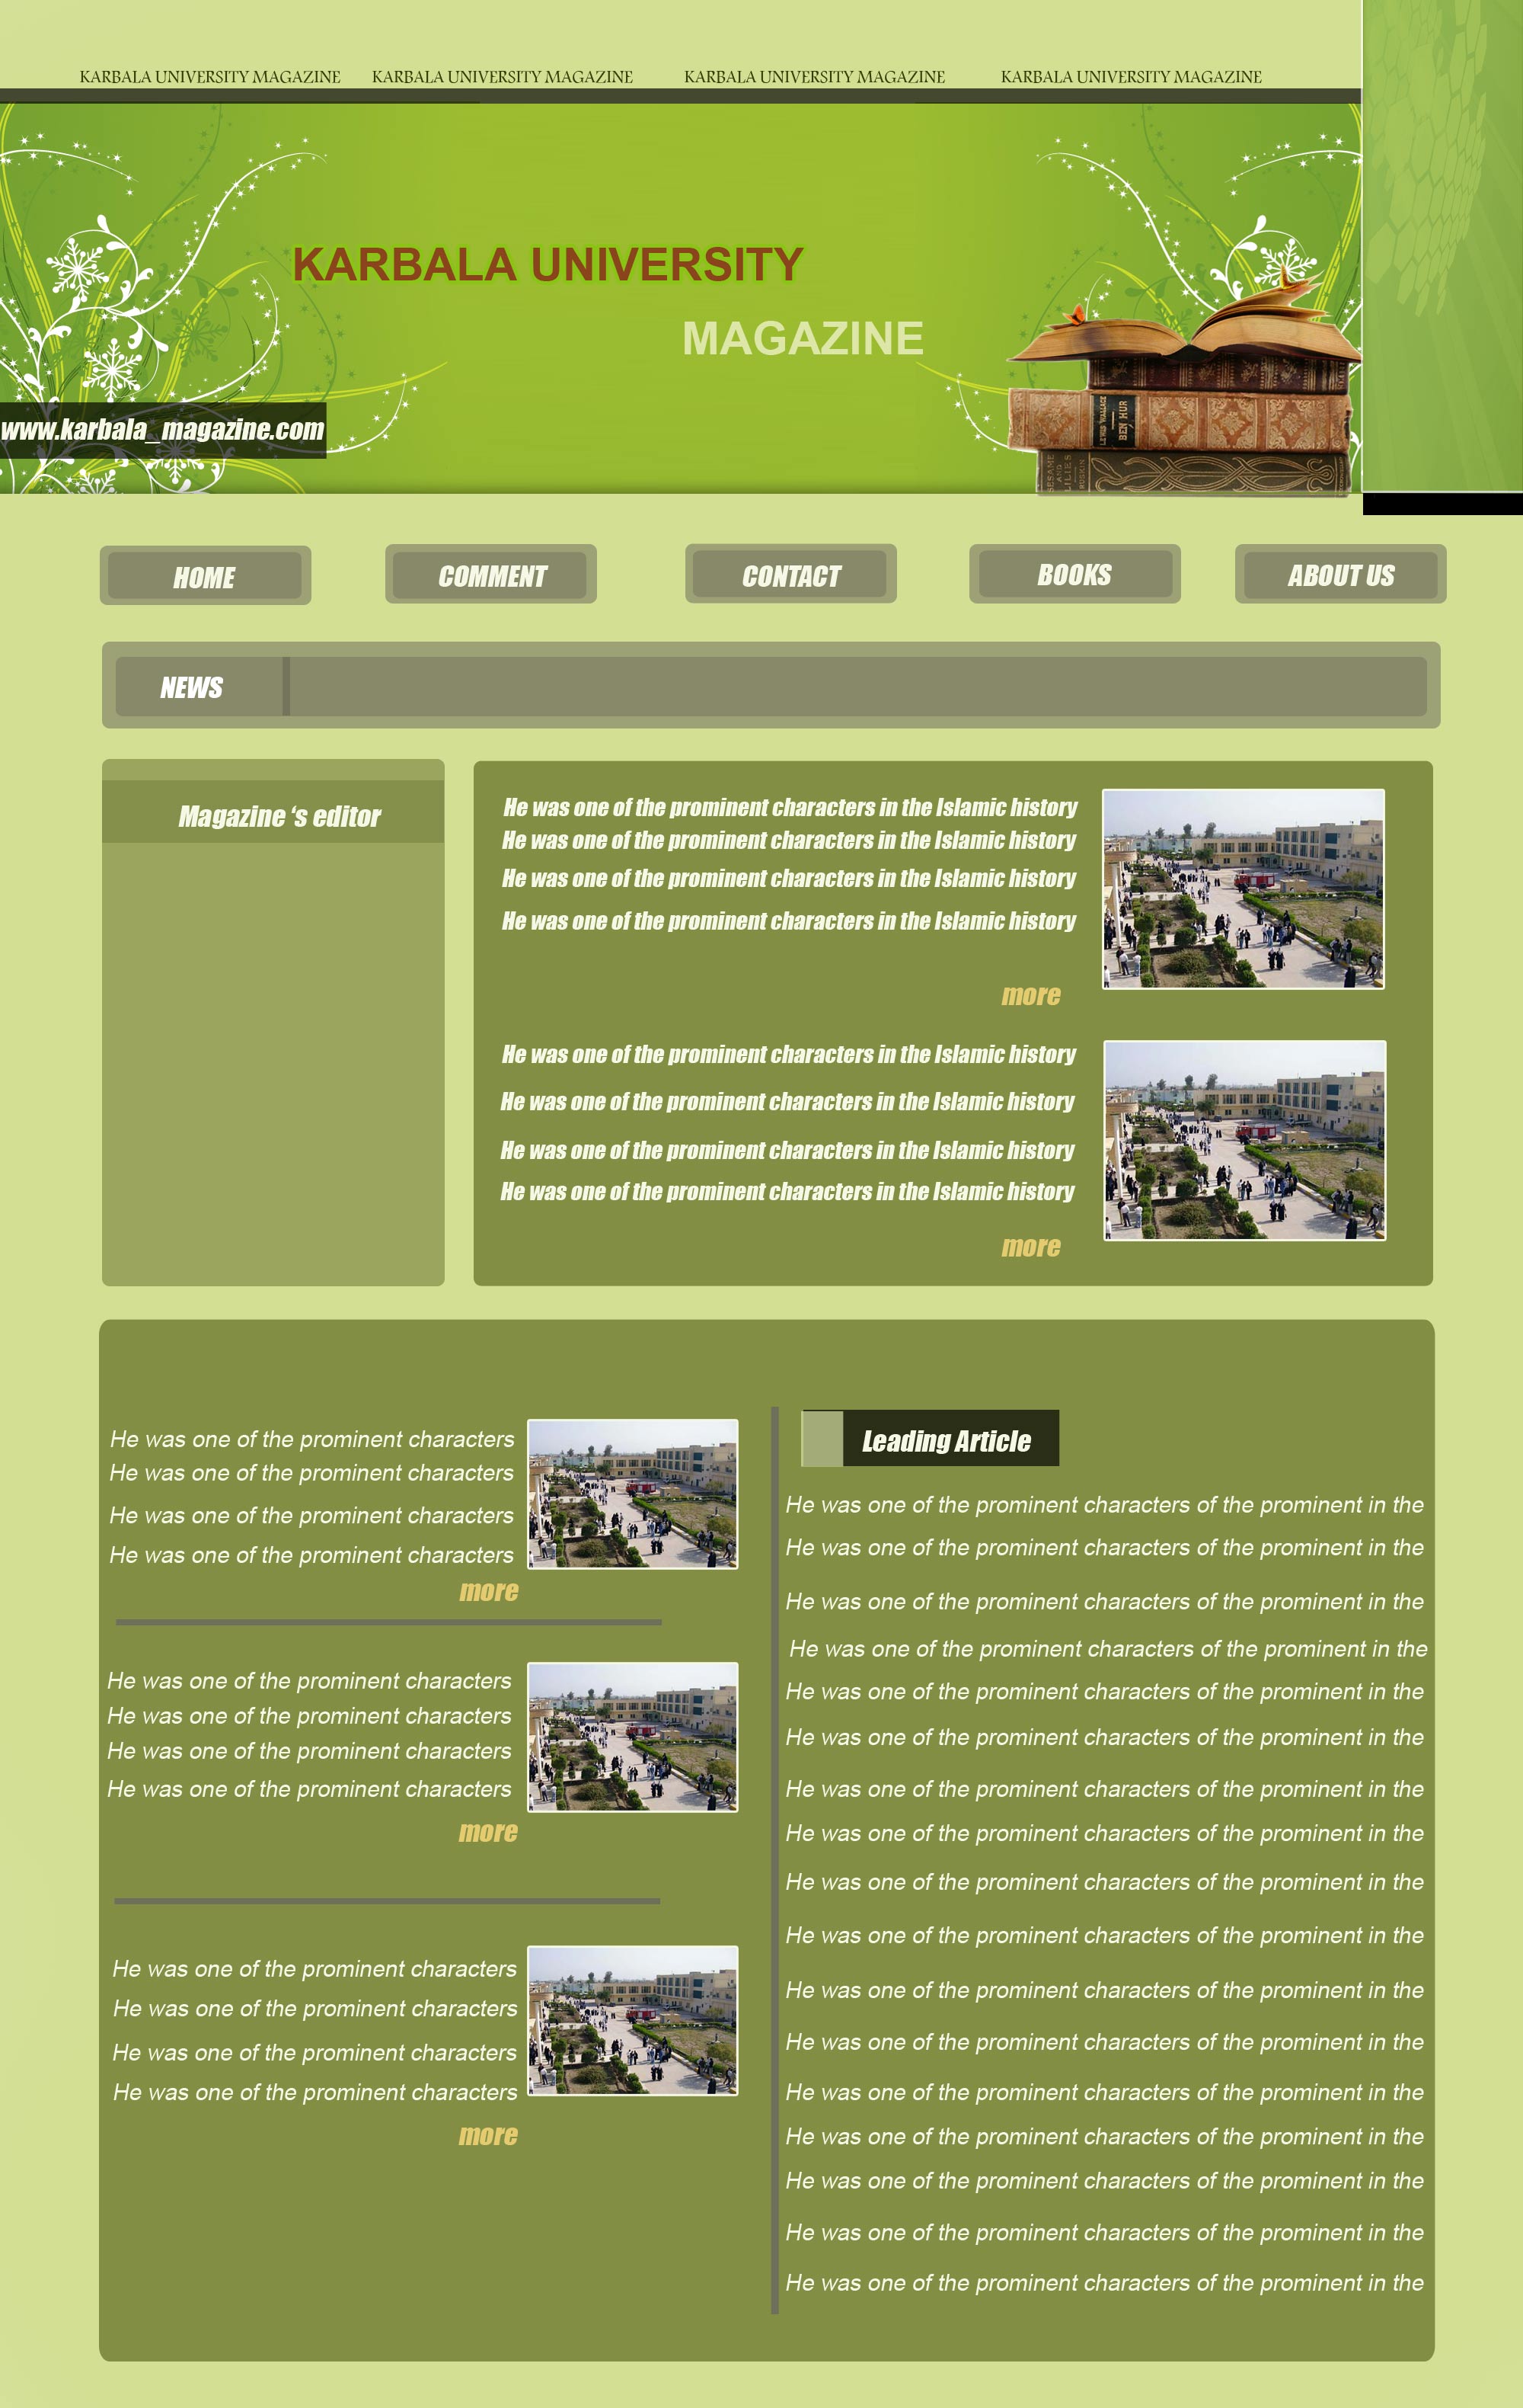
Task: Click the Leading Article heading
Action: pos(945,1441)
